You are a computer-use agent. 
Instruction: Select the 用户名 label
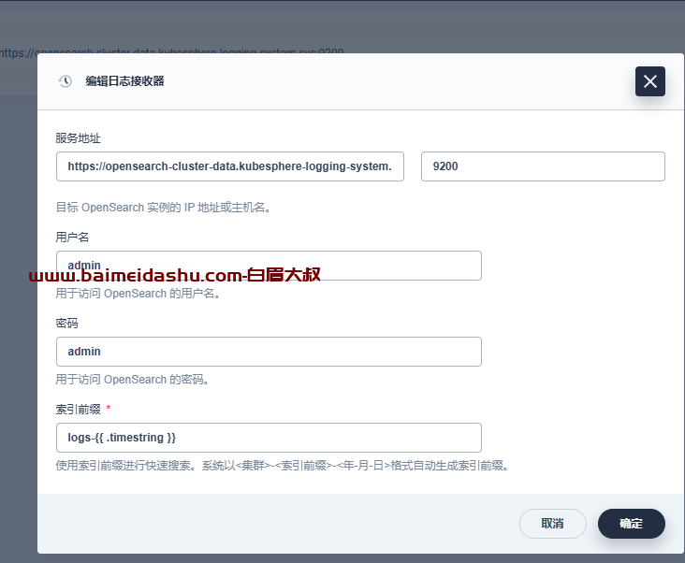[x=72, y=238]
